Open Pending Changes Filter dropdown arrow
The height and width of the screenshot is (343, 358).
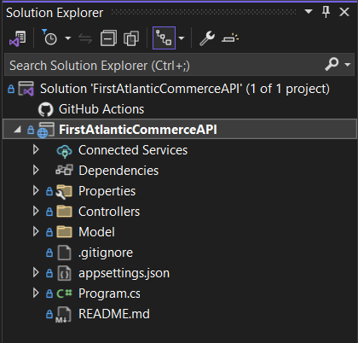(67, 38)
